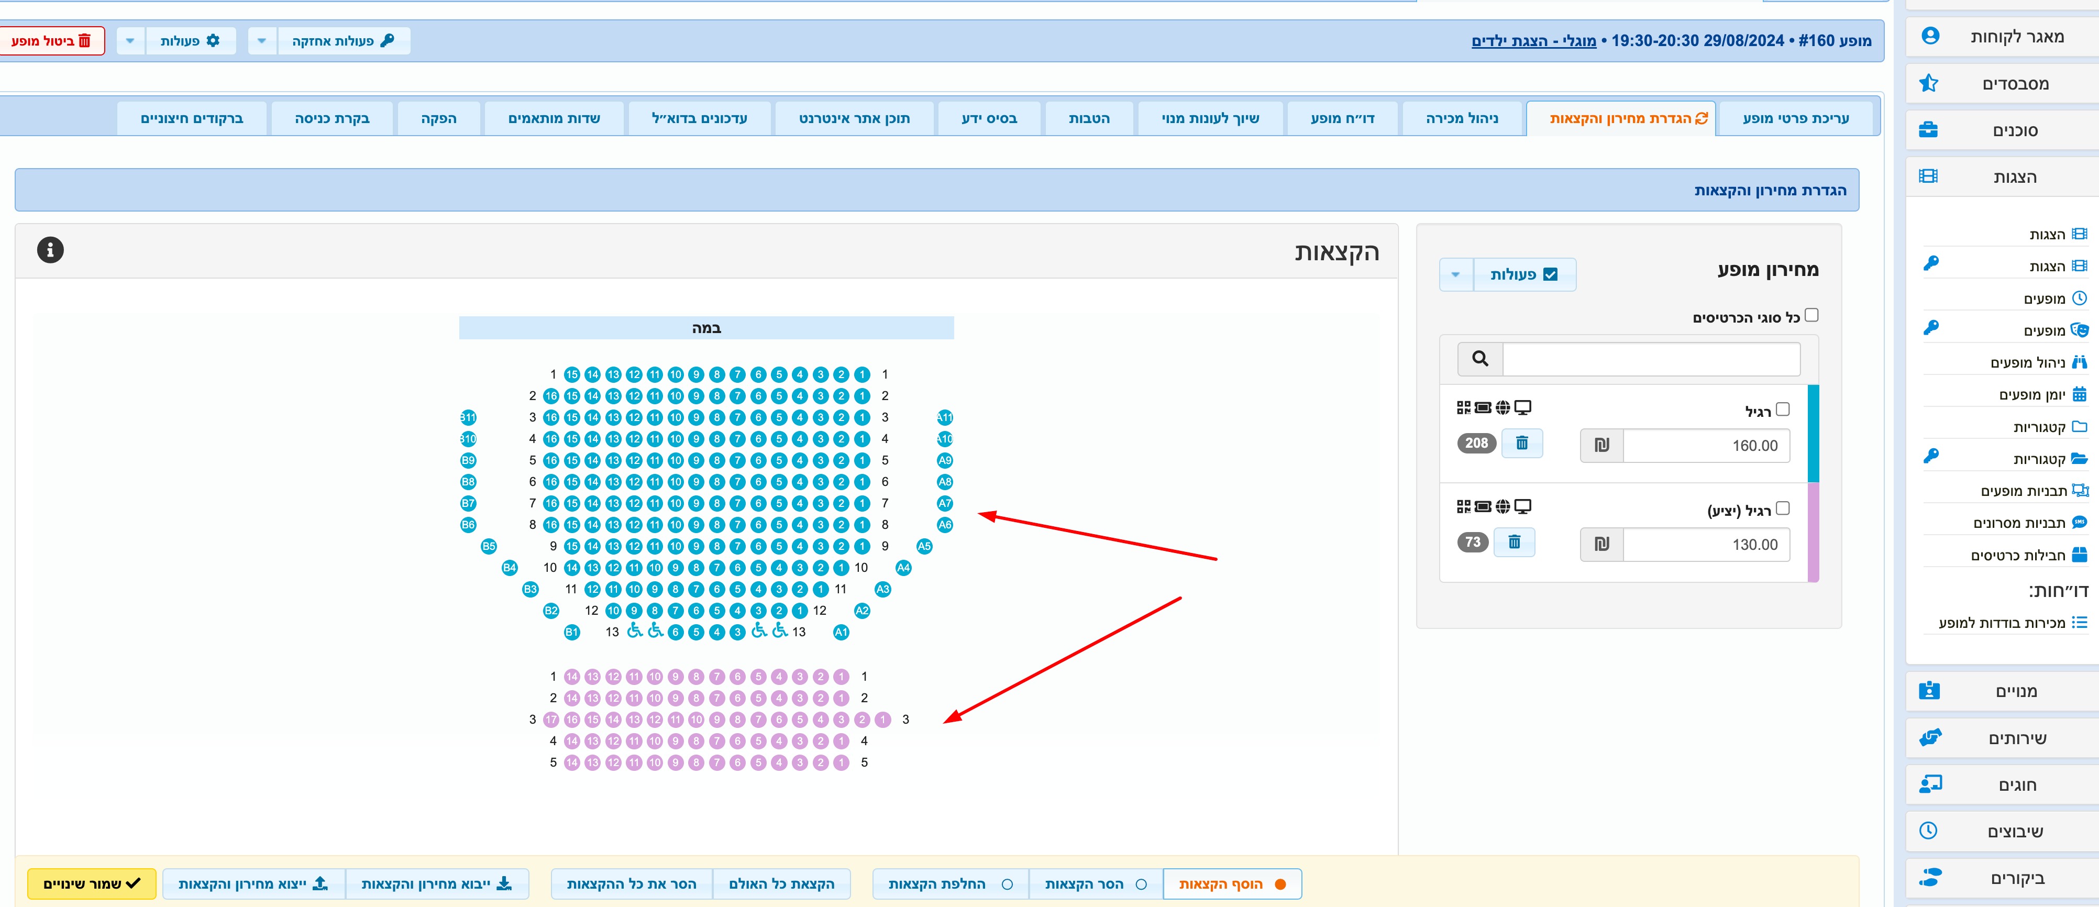
Task: Click the 130.00 price field
Action: pos(1706,545)
